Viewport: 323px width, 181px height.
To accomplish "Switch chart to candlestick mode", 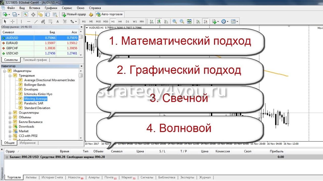I will click(x=159, y=21).
